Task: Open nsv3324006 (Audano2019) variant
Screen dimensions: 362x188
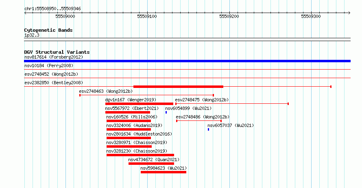Action: tap(134, 125)
